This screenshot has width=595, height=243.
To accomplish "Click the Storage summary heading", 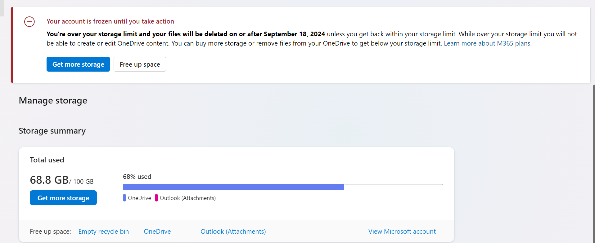I will coord(52,131).
